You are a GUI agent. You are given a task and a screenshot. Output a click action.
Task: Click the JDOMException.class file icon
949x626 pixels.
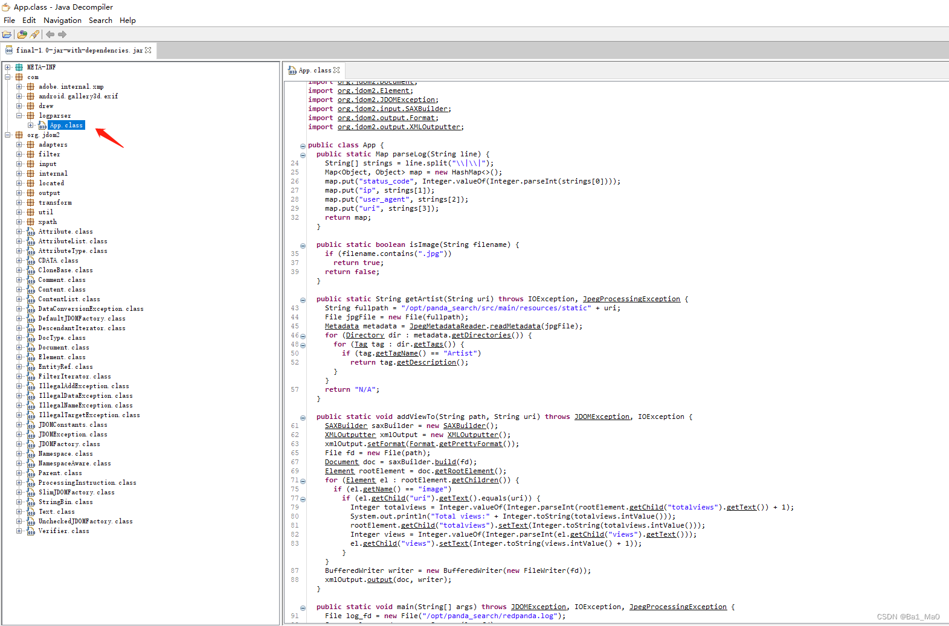tap(31, 434)
